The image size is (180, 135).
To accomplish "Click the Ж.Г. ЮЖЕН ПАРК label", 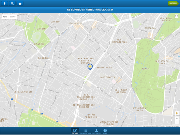I will click(x=162, y=62).
